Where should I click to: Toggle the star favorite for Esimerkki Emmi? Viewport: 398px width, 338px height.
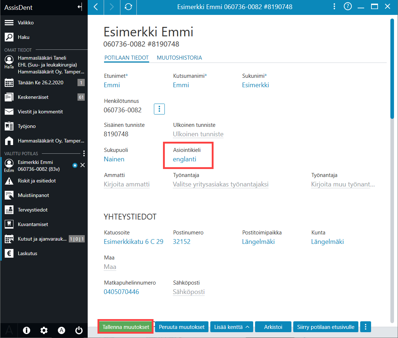75,165
